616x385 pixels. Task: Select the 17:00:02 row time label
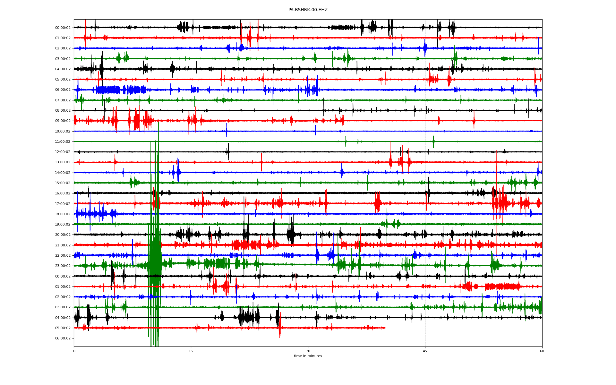tap(63, 204)
